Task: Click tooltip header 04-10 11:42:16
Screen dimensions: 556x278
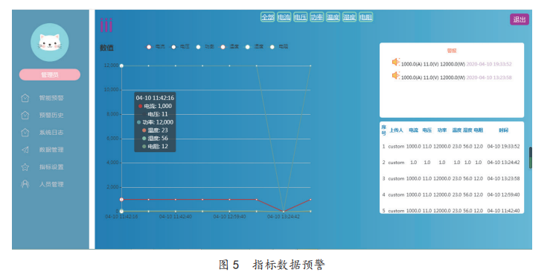Action: coord(155,98)
